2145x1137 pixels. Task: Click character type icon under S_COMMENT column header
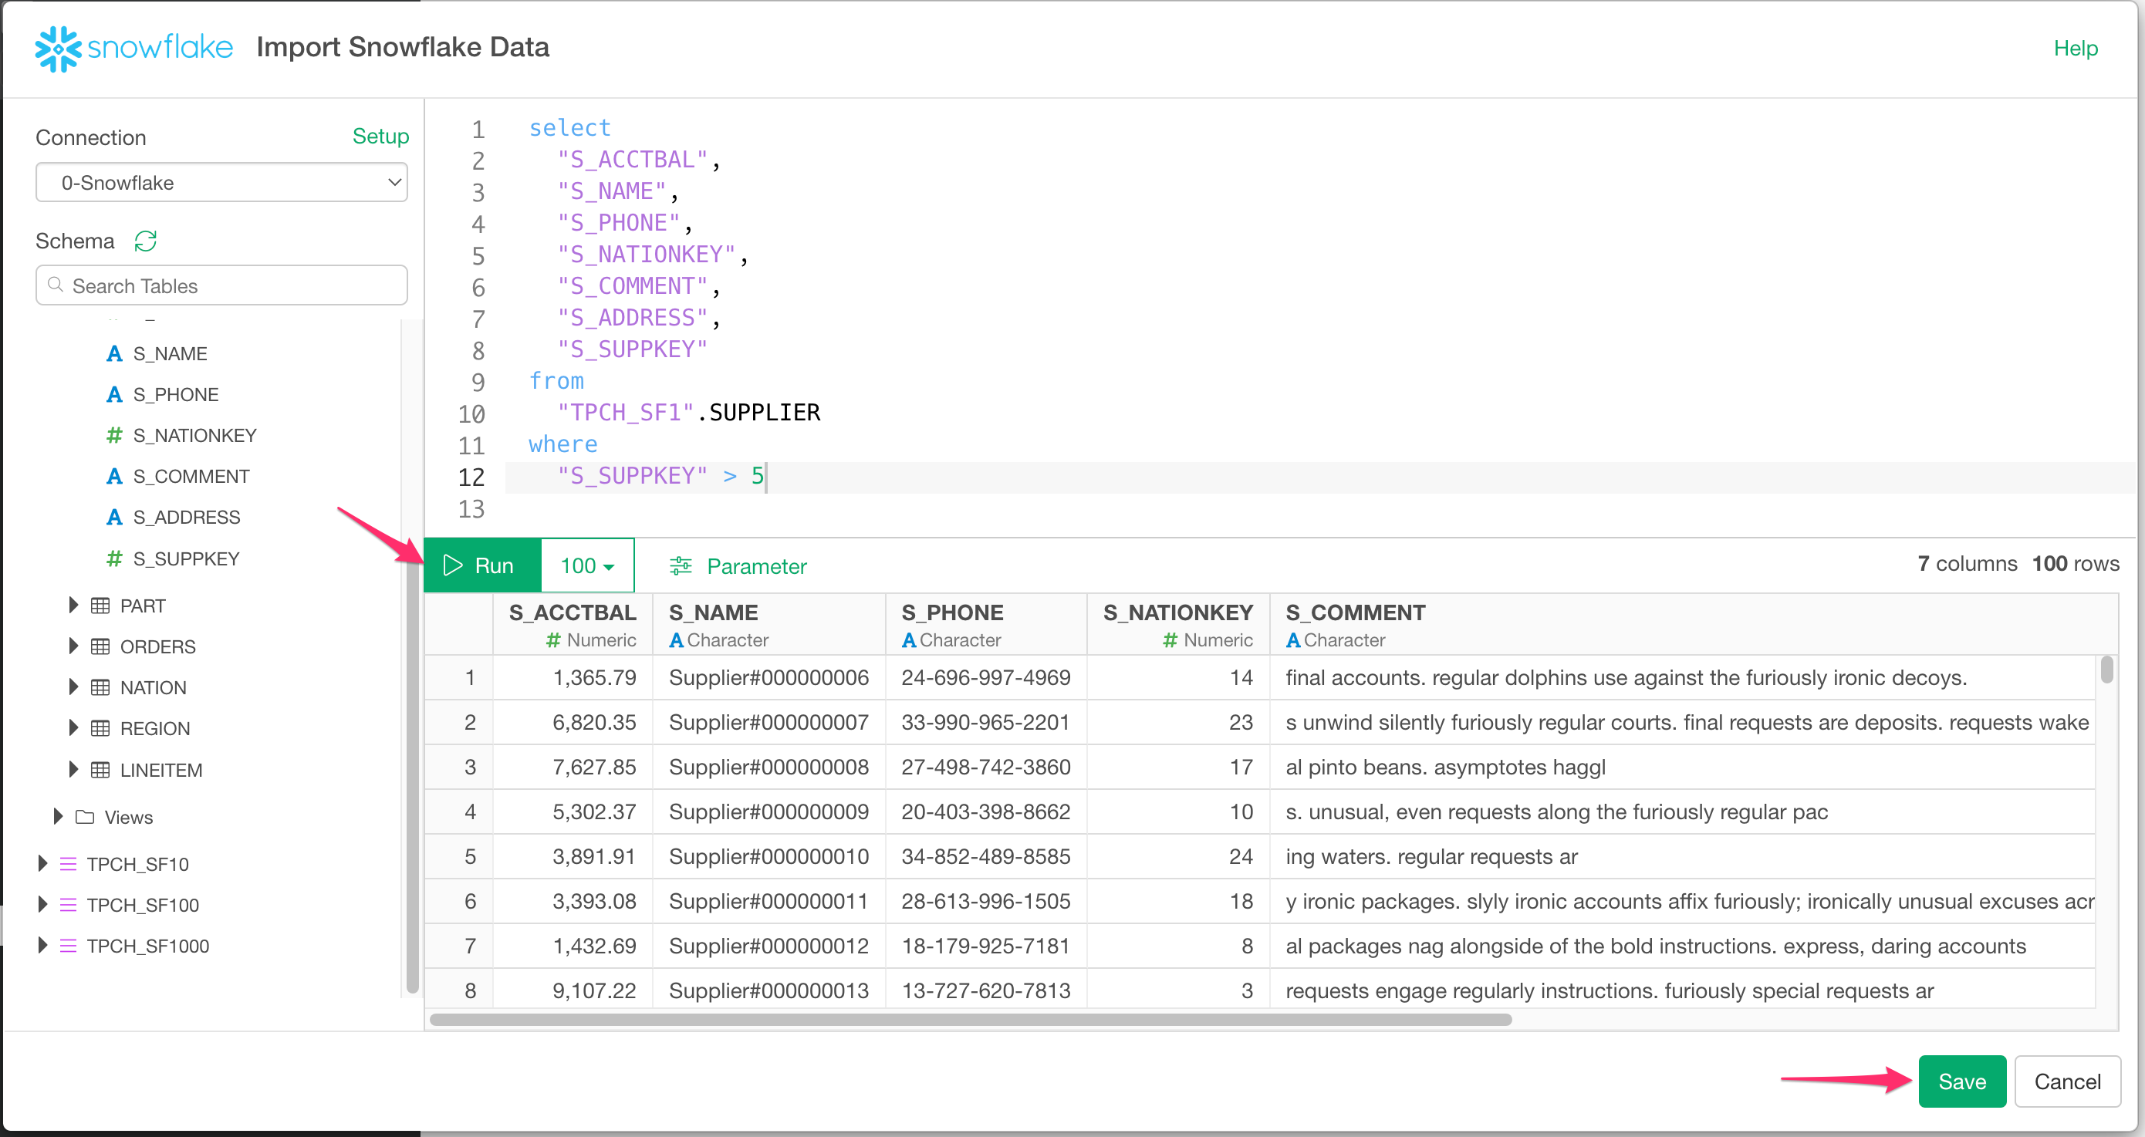tap(1292, 640)
